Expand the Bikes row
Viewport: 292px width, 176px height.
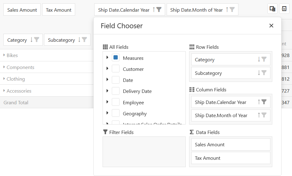click(4, 55)
